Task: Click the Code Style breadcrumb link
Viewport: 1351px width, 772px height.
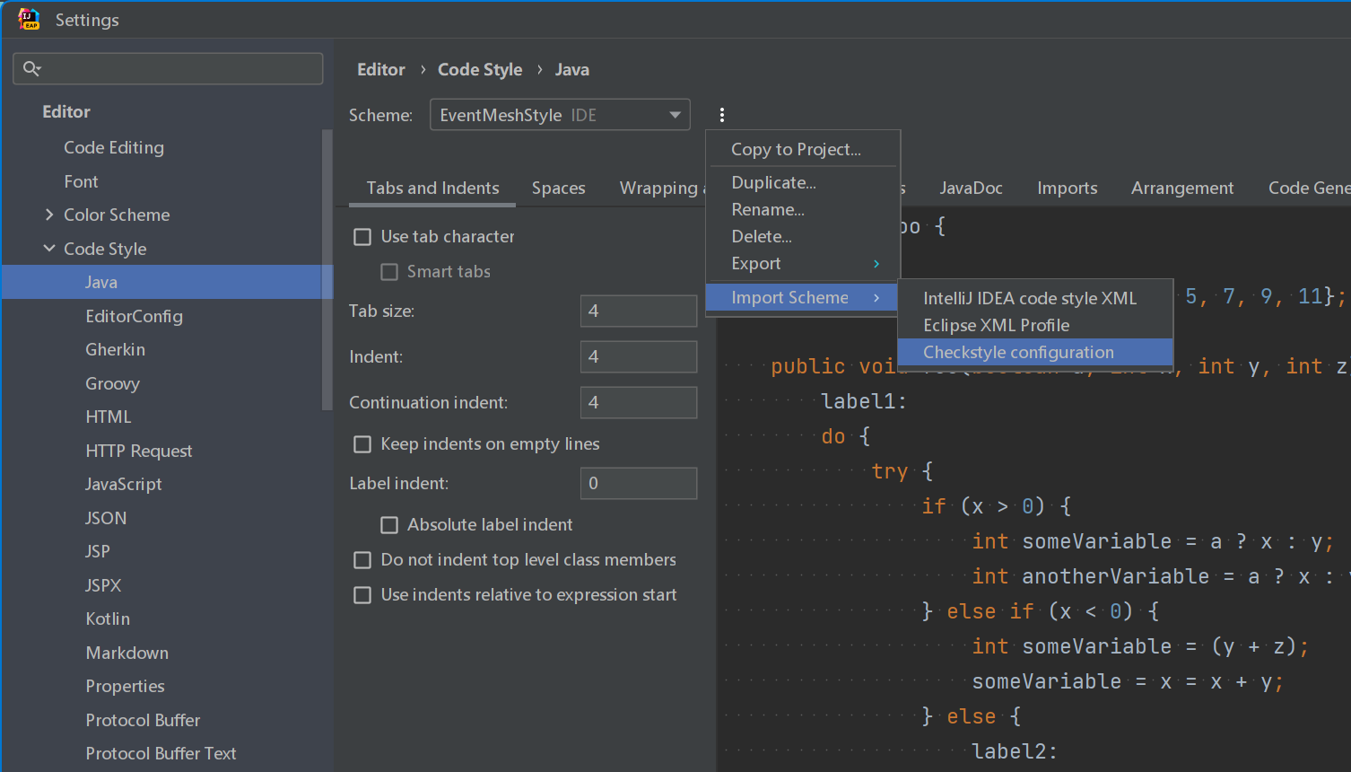Action: [479, 70]
